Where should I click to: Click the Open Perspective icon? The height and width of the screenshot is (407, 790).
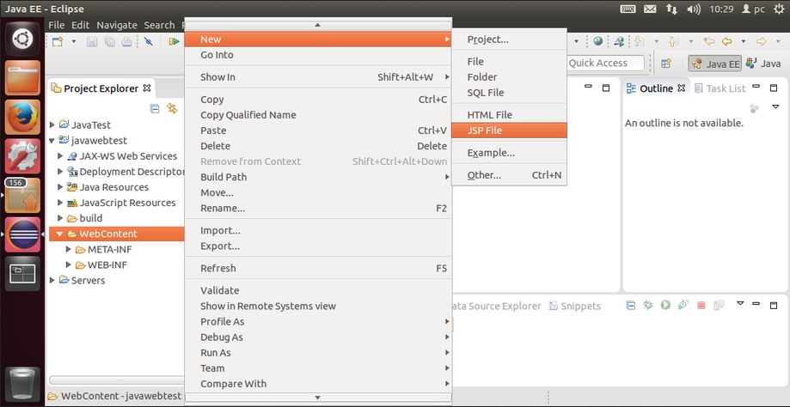click(x=666, y=64)
